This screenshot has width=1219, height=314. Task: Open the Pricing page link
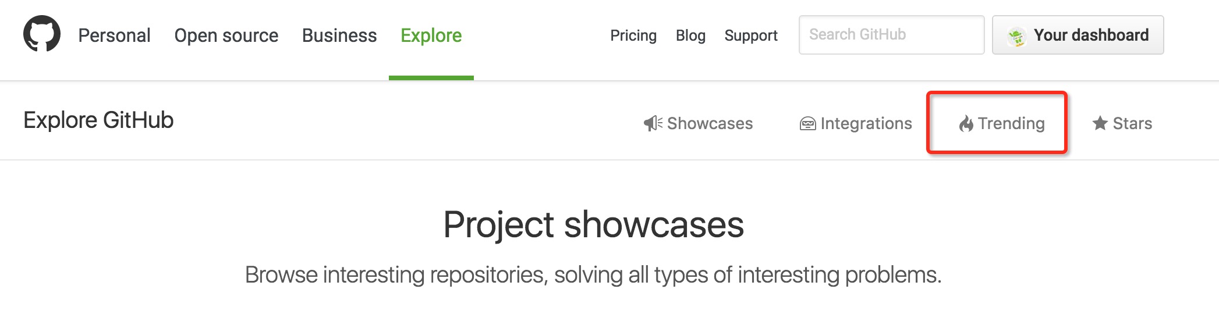pyautogui.click(x=633, y=35)
